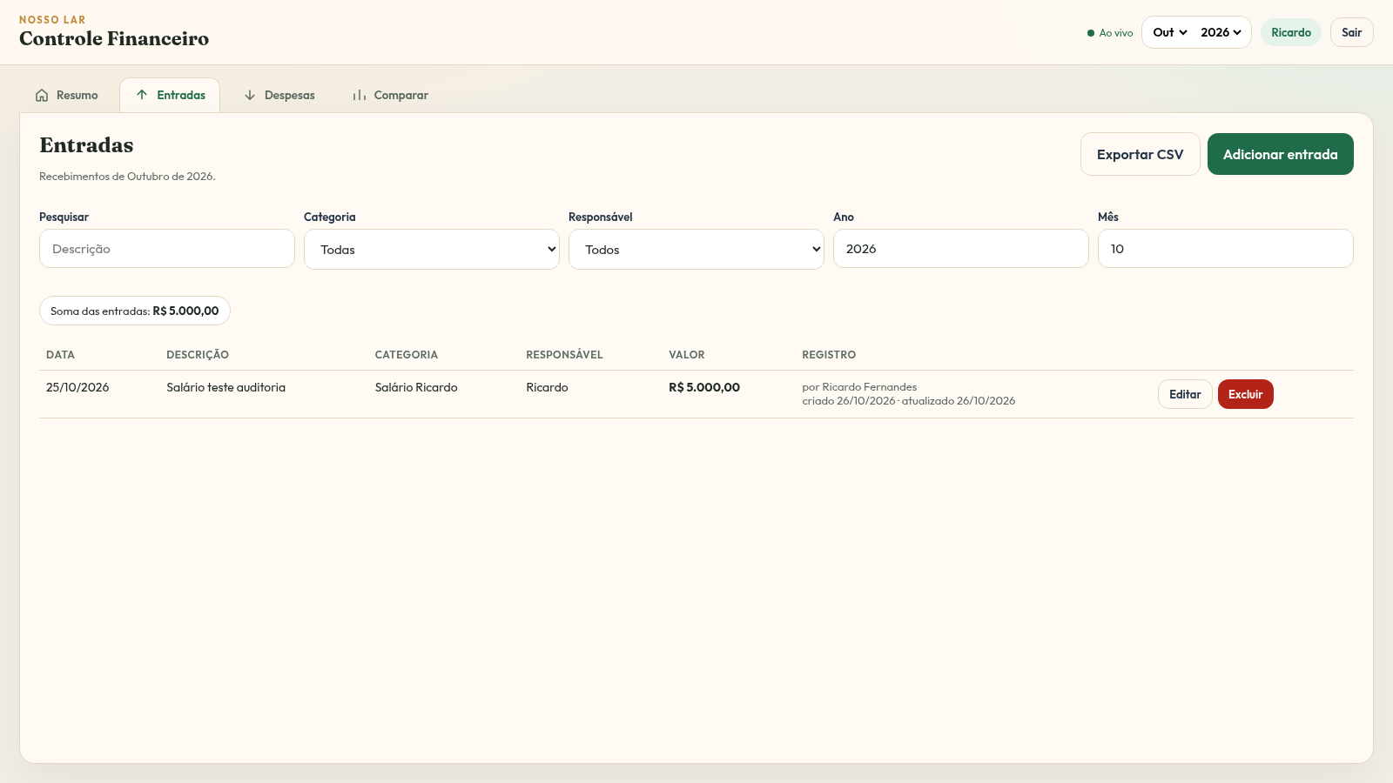Click the green Ao vivo status dot
The height and width of the screenshot is (783, 1393).
point(1091,33)
